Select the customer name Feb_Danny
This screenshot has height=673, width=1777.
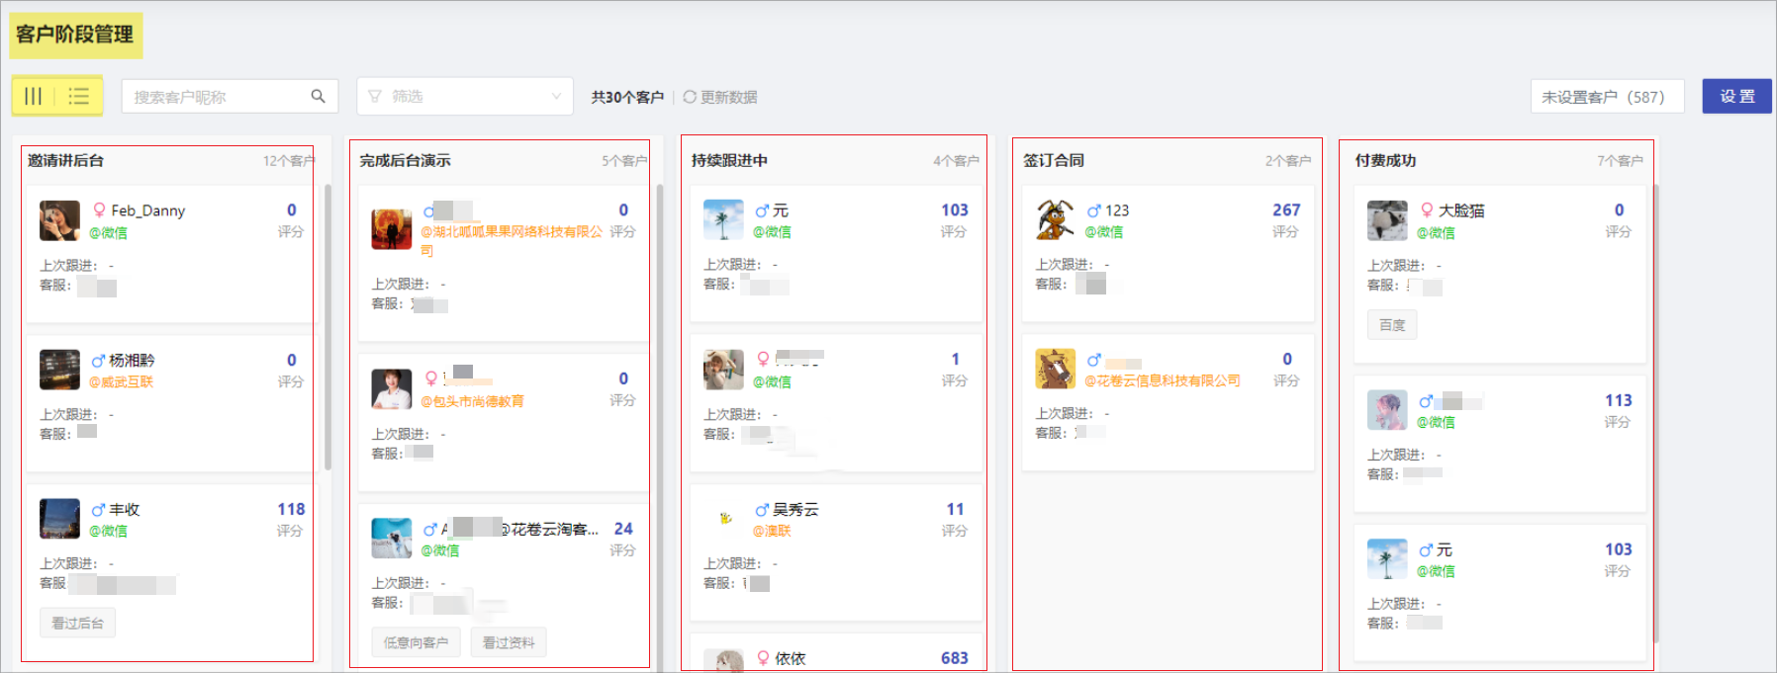click(148, 210)
